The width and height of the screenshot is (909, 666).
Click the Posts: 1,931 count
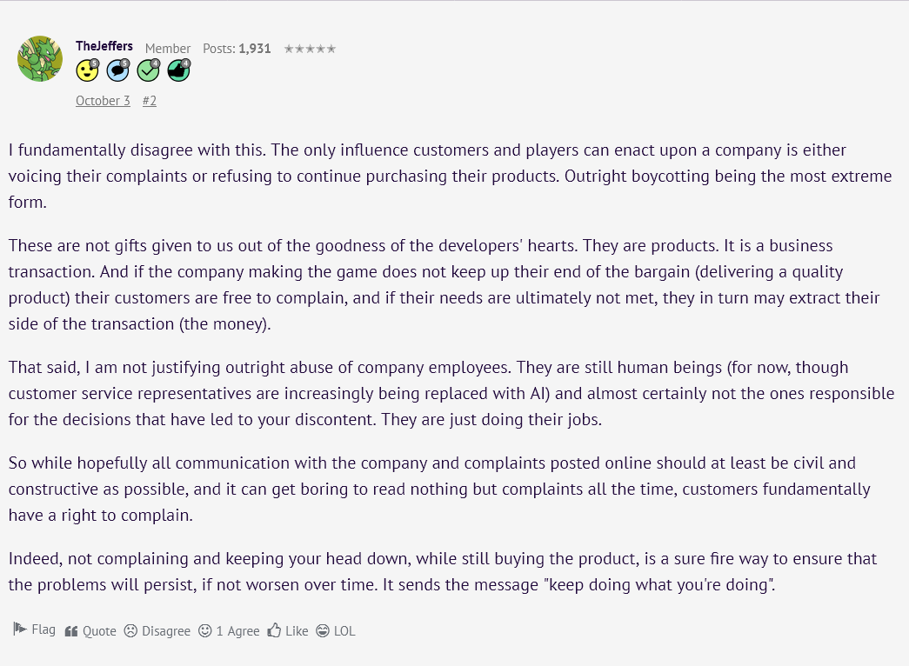click(237, 49)
